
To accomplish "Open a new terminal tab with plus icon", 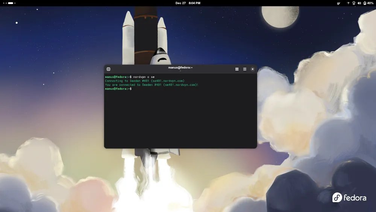I will point(108,69).
